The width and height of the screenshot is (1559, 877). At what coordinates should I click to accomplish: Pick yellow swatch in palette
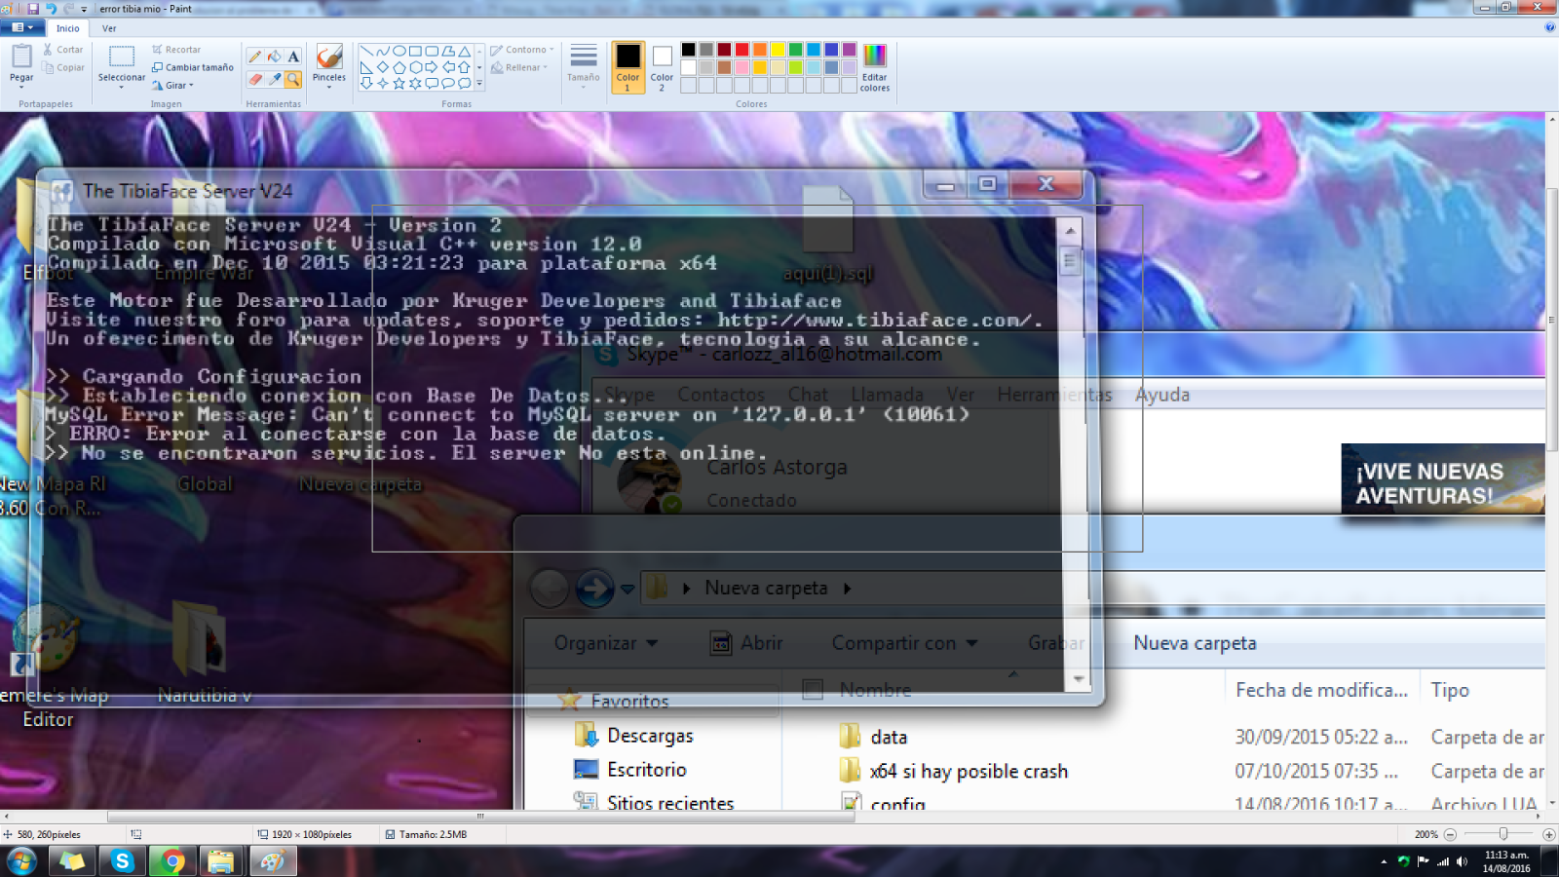(x=778, y=50)
